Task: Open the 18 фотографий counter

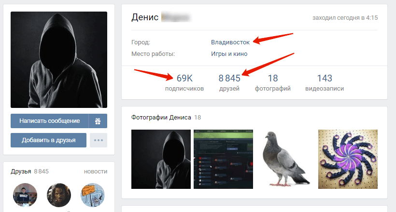Action: [x=273, y=83]
